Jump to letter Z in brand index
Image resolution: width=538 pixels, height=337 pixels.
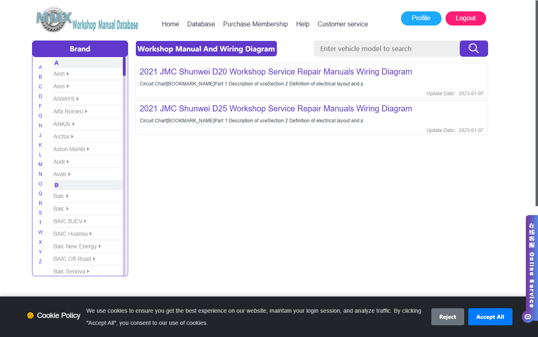pyautogui.click(x=41, y=262)
